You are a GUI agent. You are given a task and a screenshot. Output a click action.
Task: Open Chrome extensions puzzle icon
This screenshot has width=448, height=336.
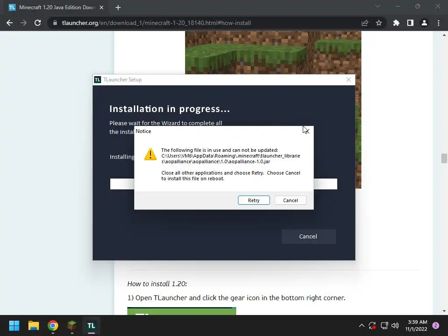coord(396,23)
